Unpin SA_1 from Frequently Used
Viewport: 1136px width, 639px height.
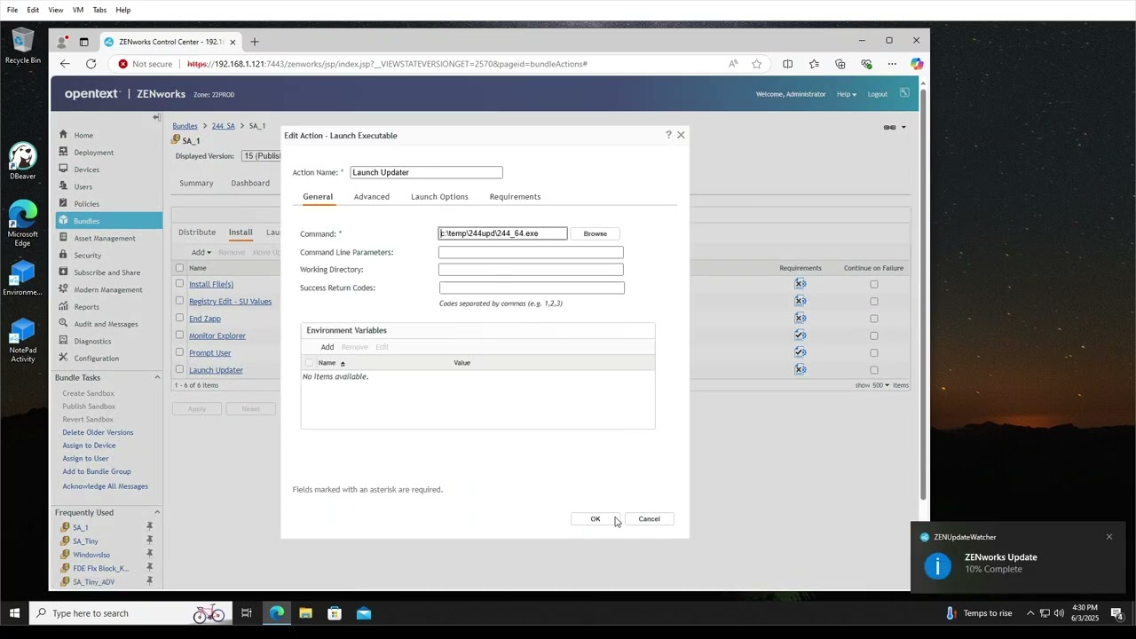coord(149,527)
